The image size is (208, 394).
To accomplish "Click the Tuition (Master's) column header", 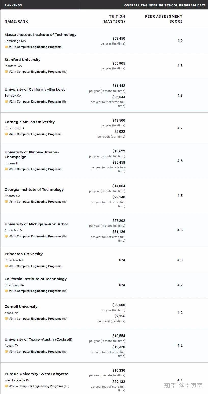I will click(x=114, y=19).
